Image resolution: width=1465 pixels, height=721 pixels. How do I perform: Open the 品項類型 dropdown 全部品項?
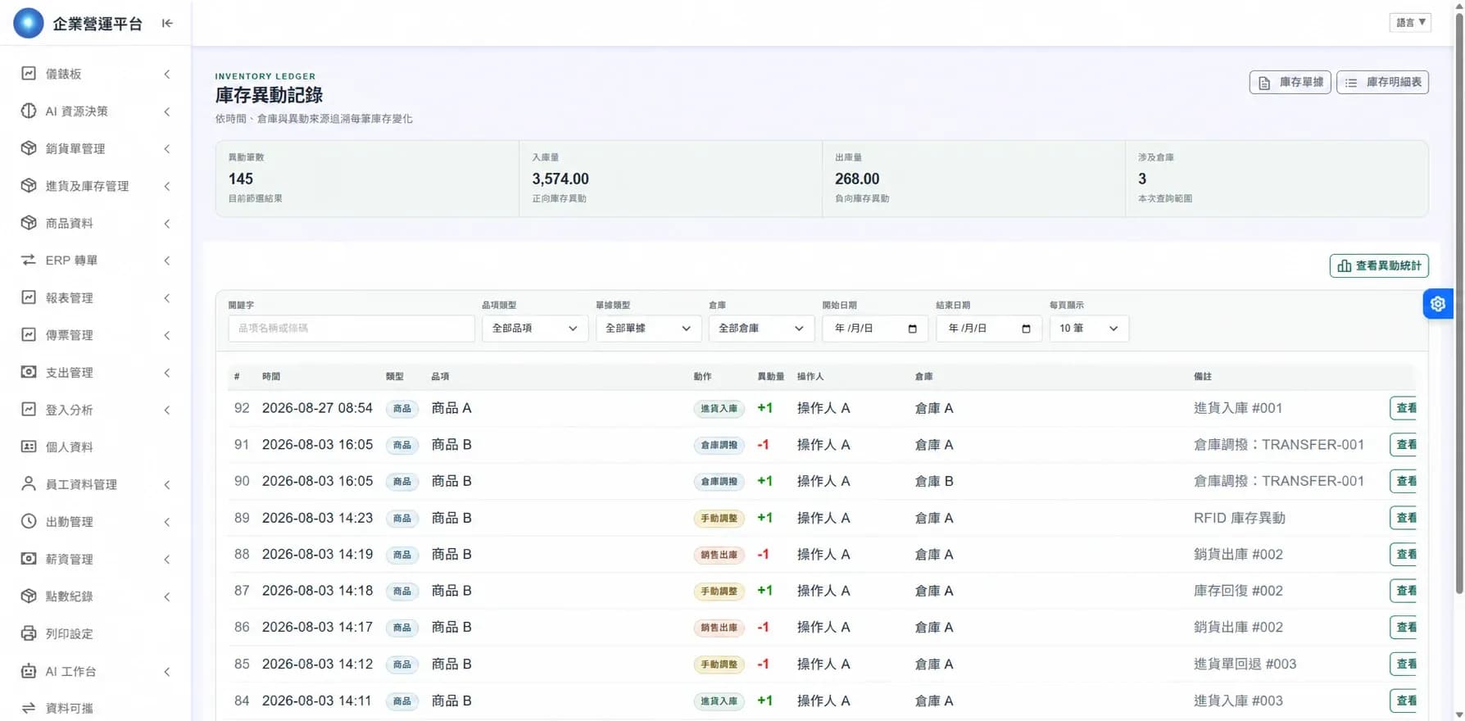pyautogui.click(x=534, y=329)
